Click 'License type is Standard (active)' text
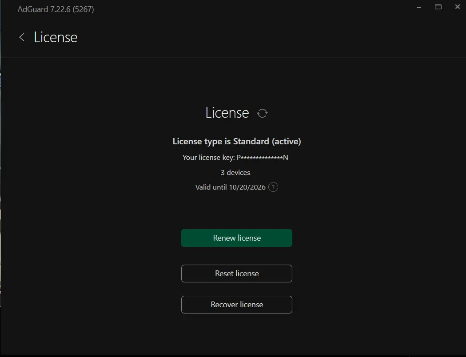Screen dimensions: 466x357 (237, 141)
